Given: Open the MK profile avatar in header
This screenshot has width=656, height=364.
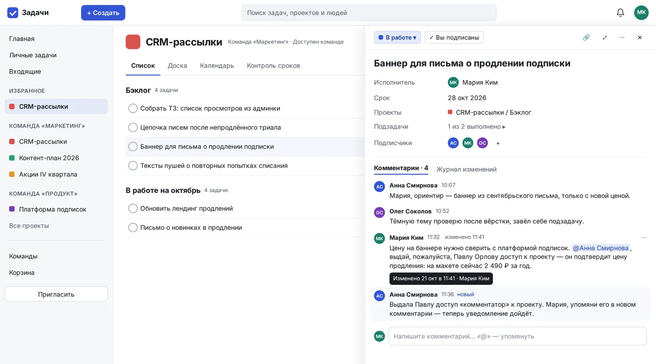Looking at the screenshot, I should click(x=641, y=13).
